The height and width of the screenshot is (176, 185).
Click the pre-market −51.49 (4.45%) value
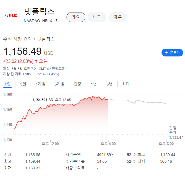click(48, 74)
